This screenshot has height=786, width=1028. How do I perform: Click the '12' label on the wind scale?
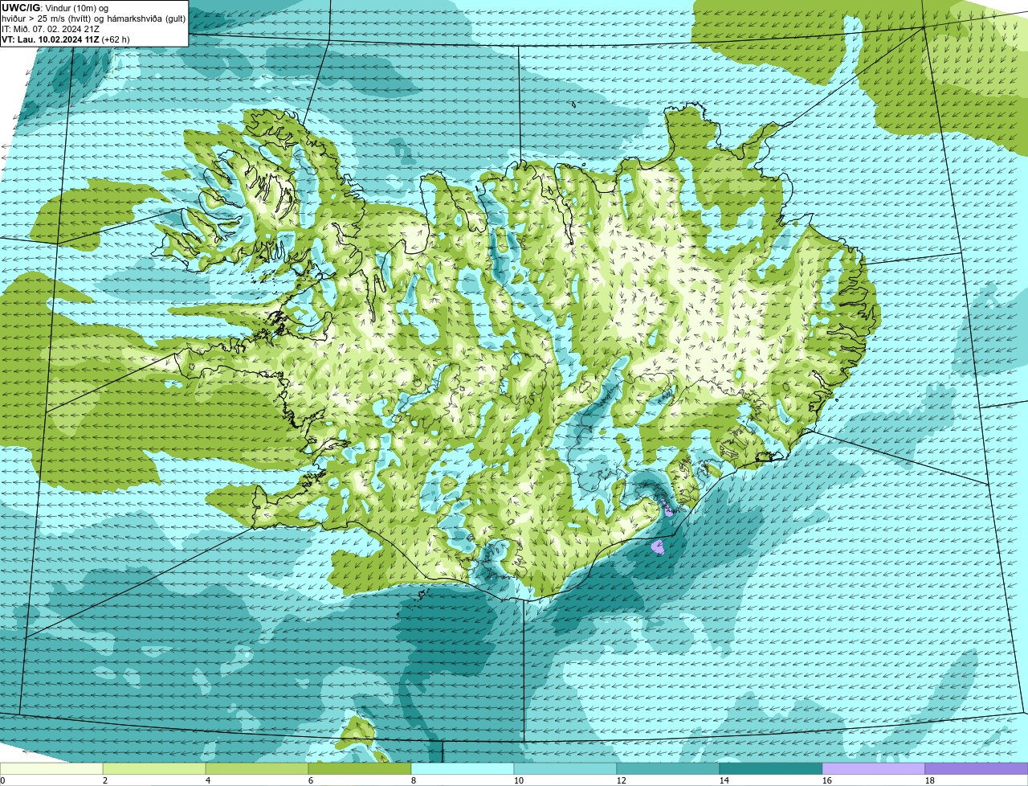click(x=622, y=780)
